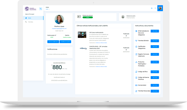Click Ver más for Nomenclador
The height and width of the screenshot is (110, 187).
pyautogui.click(x=155, y=85)
